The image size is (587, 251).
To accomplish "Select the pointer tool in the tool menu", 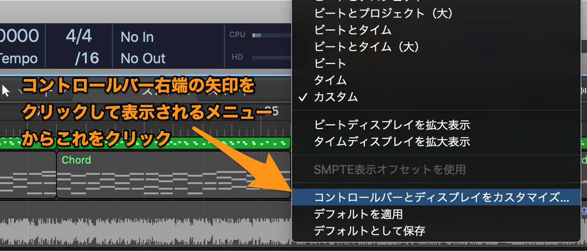I will [x=6, y=91].
